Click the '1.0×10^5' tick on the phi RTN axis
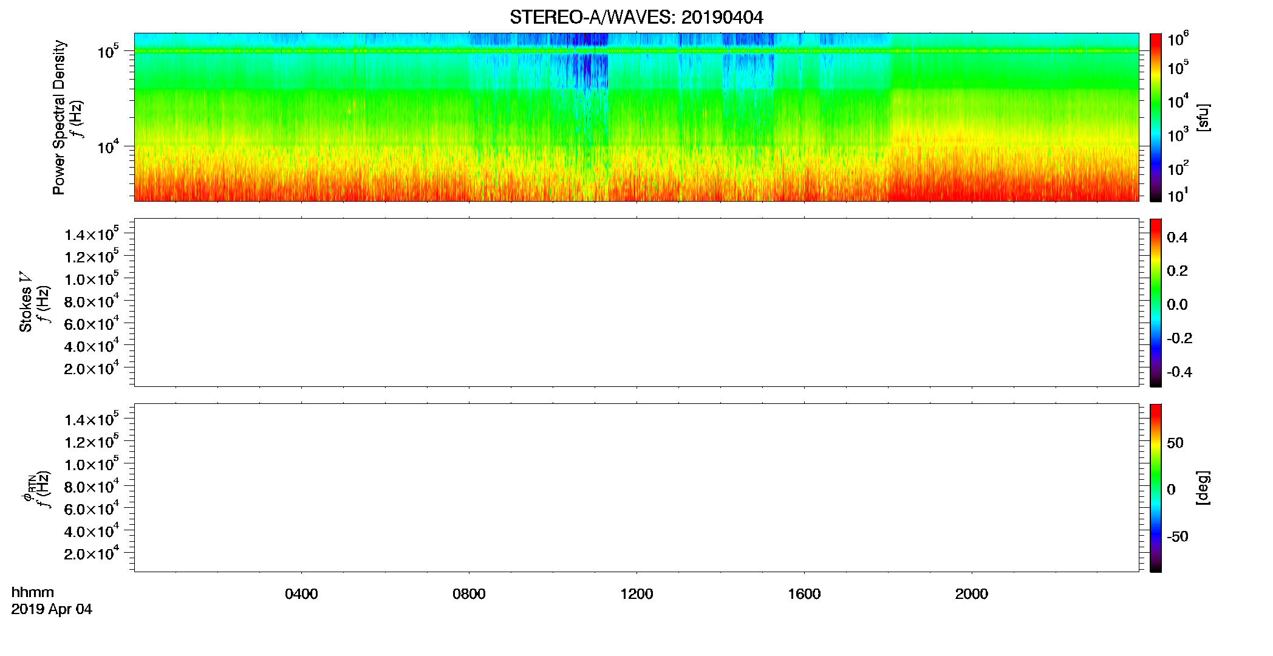The image size is (1273, 656). coord(92,463)
